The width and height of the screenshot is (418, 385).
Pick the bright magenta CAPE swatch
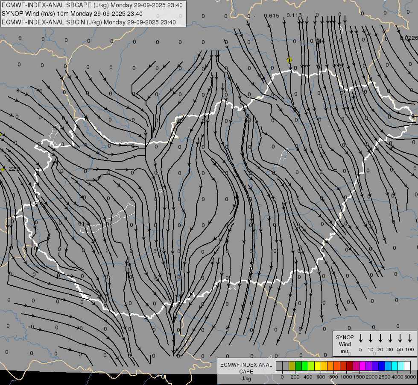coord(362,366)
